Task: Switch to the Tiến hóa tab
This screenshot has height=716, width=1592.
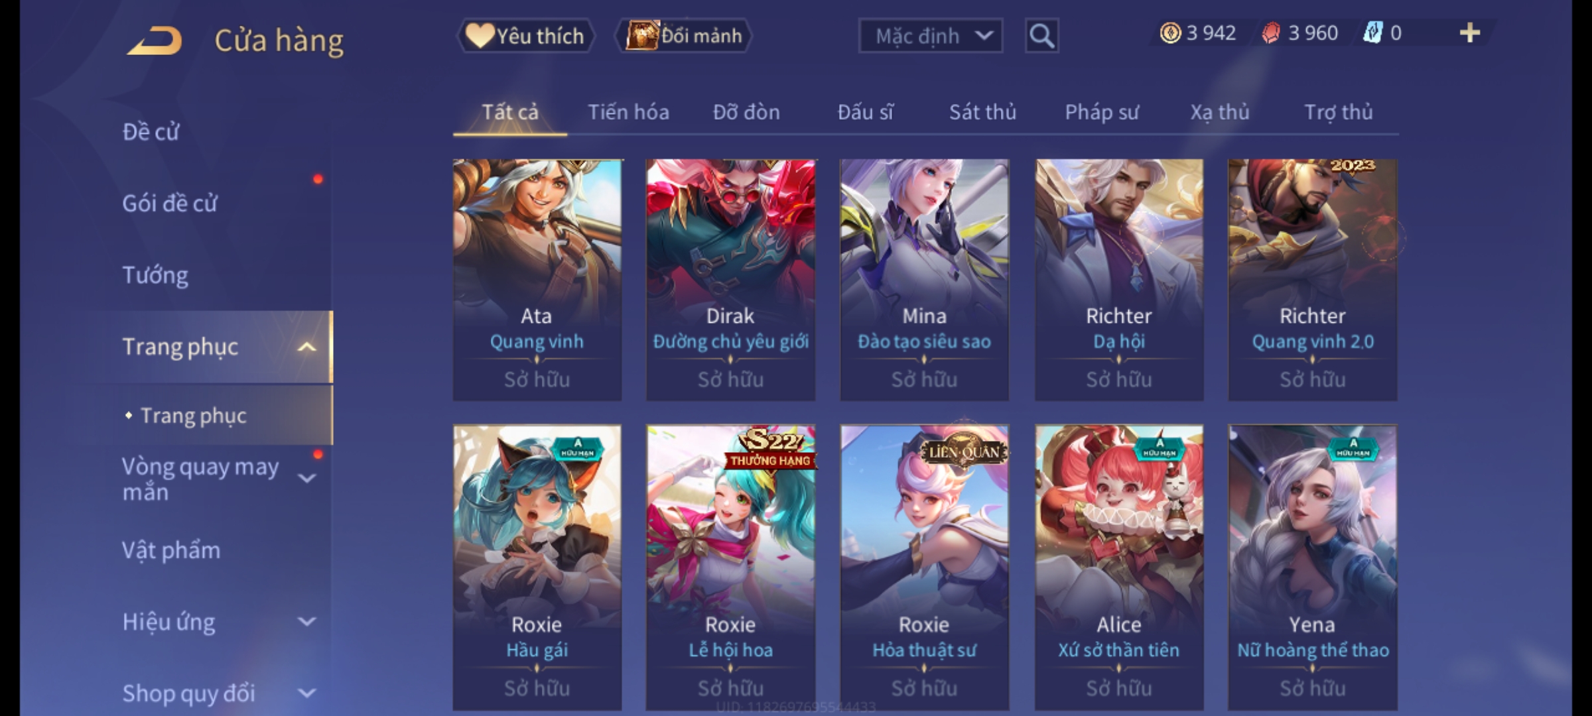Action: [x=628, y=113]
